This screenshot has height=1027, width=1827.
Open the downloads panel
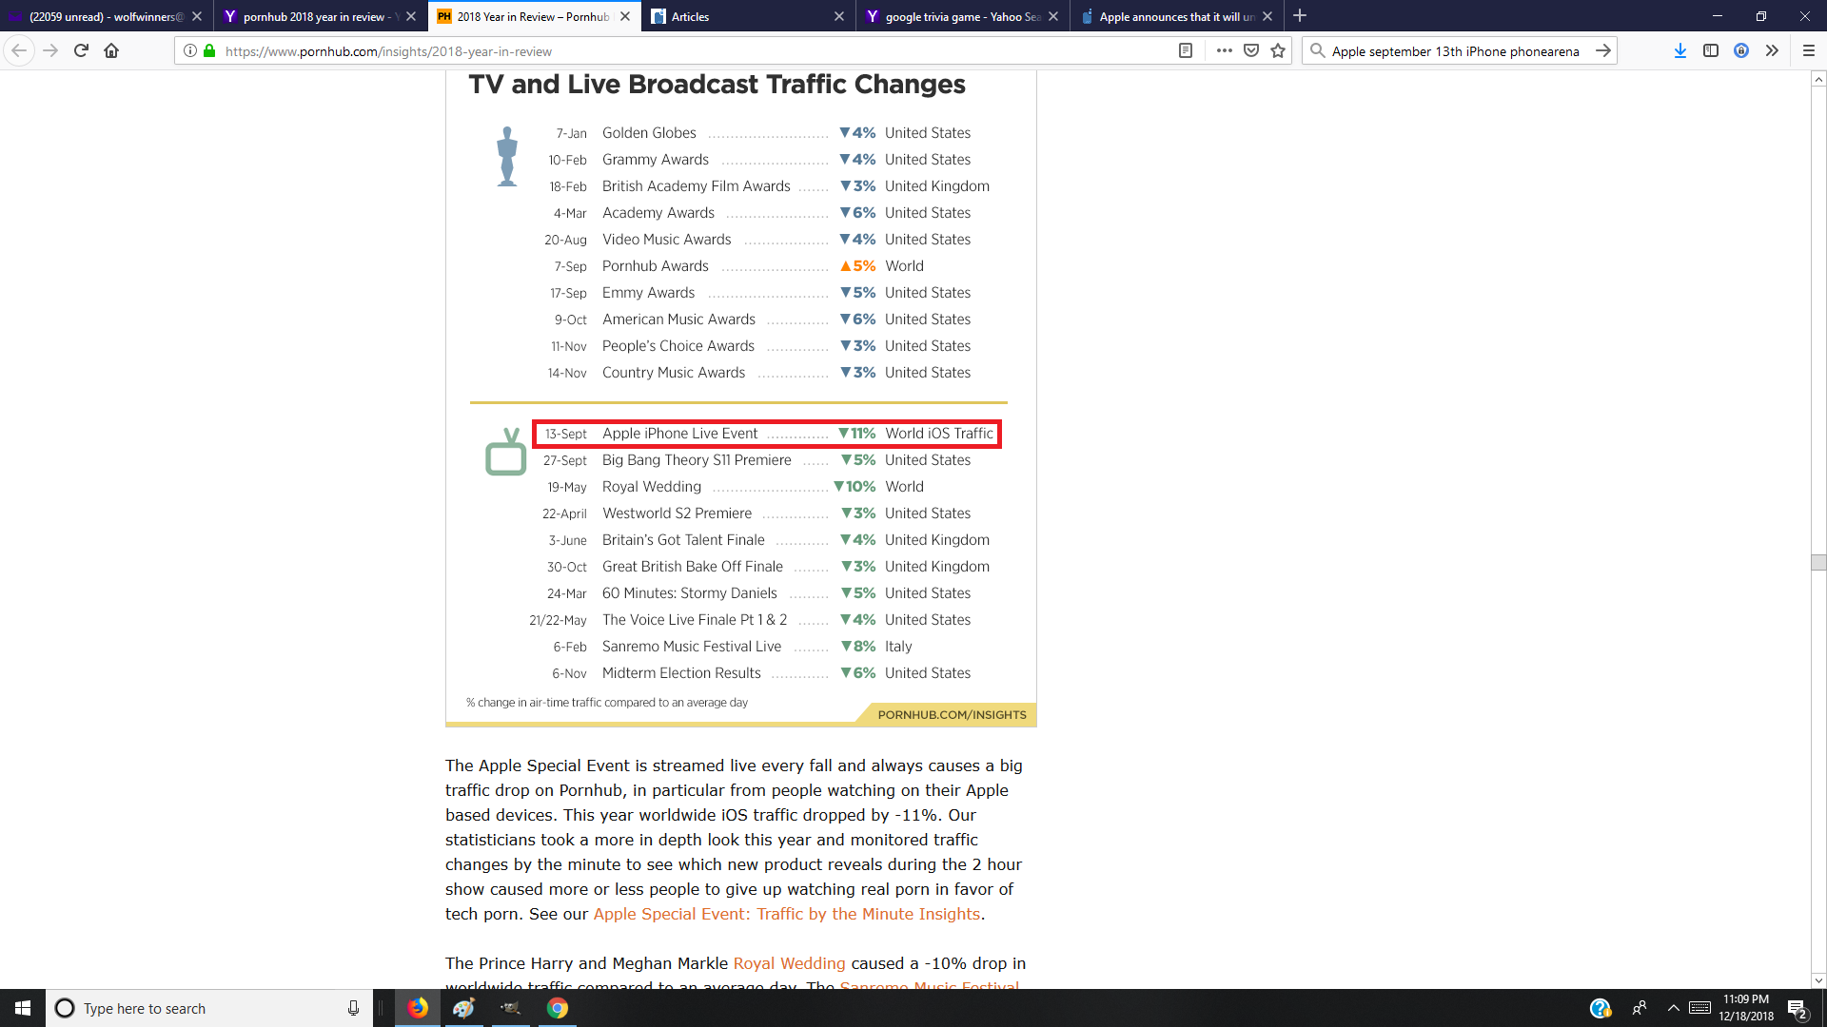(x=1680, y=50)
